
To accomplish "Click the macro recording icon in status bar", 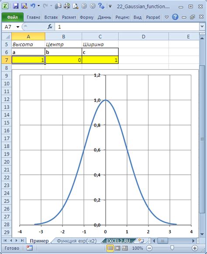I will click(30, 248).
